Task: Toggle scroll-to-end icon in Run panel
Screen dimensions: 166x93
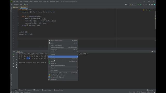Action: pos(17,62)
